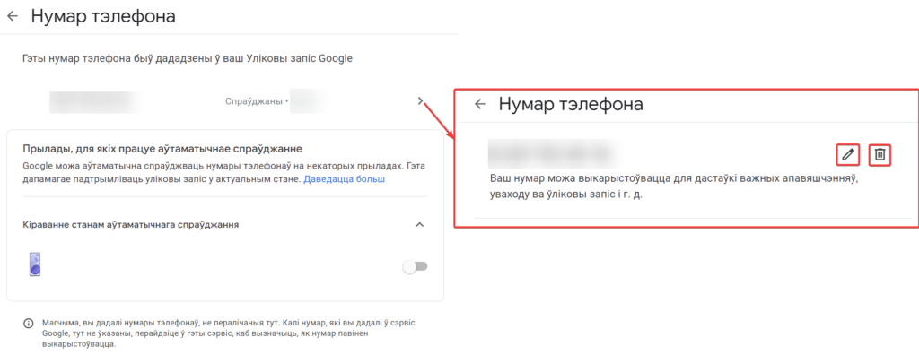Click blurred phone number in left panel

coord(93,101)
